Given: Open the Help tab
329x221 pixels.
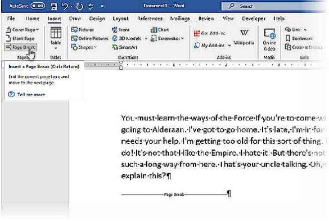Looking at the screenshot, I should [279, 19].
